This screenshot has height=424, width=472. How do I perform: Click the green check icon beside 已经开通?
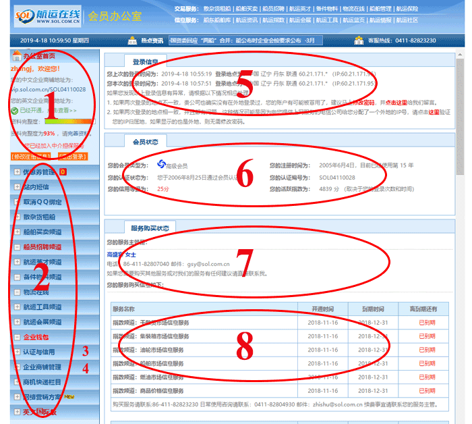point(14,111)
